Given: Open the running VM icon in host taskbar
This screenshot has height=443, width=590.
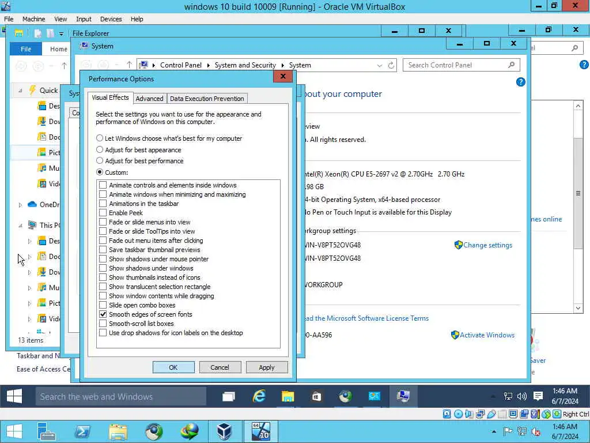Looking at the screenshot, I should pos(261,431).
